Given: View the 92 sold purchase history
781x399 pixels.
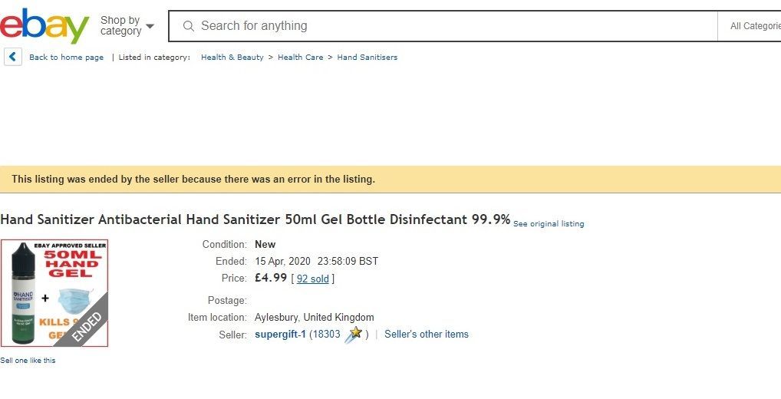Looking at the screenshot, I should coord(313,279).
